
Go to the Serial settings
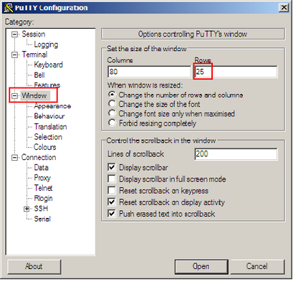click(x=42, y=219)
